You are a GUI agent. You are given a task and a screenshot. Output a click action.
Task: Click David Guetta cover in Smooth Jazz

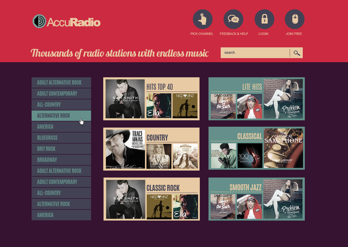[x=223, y=207]
